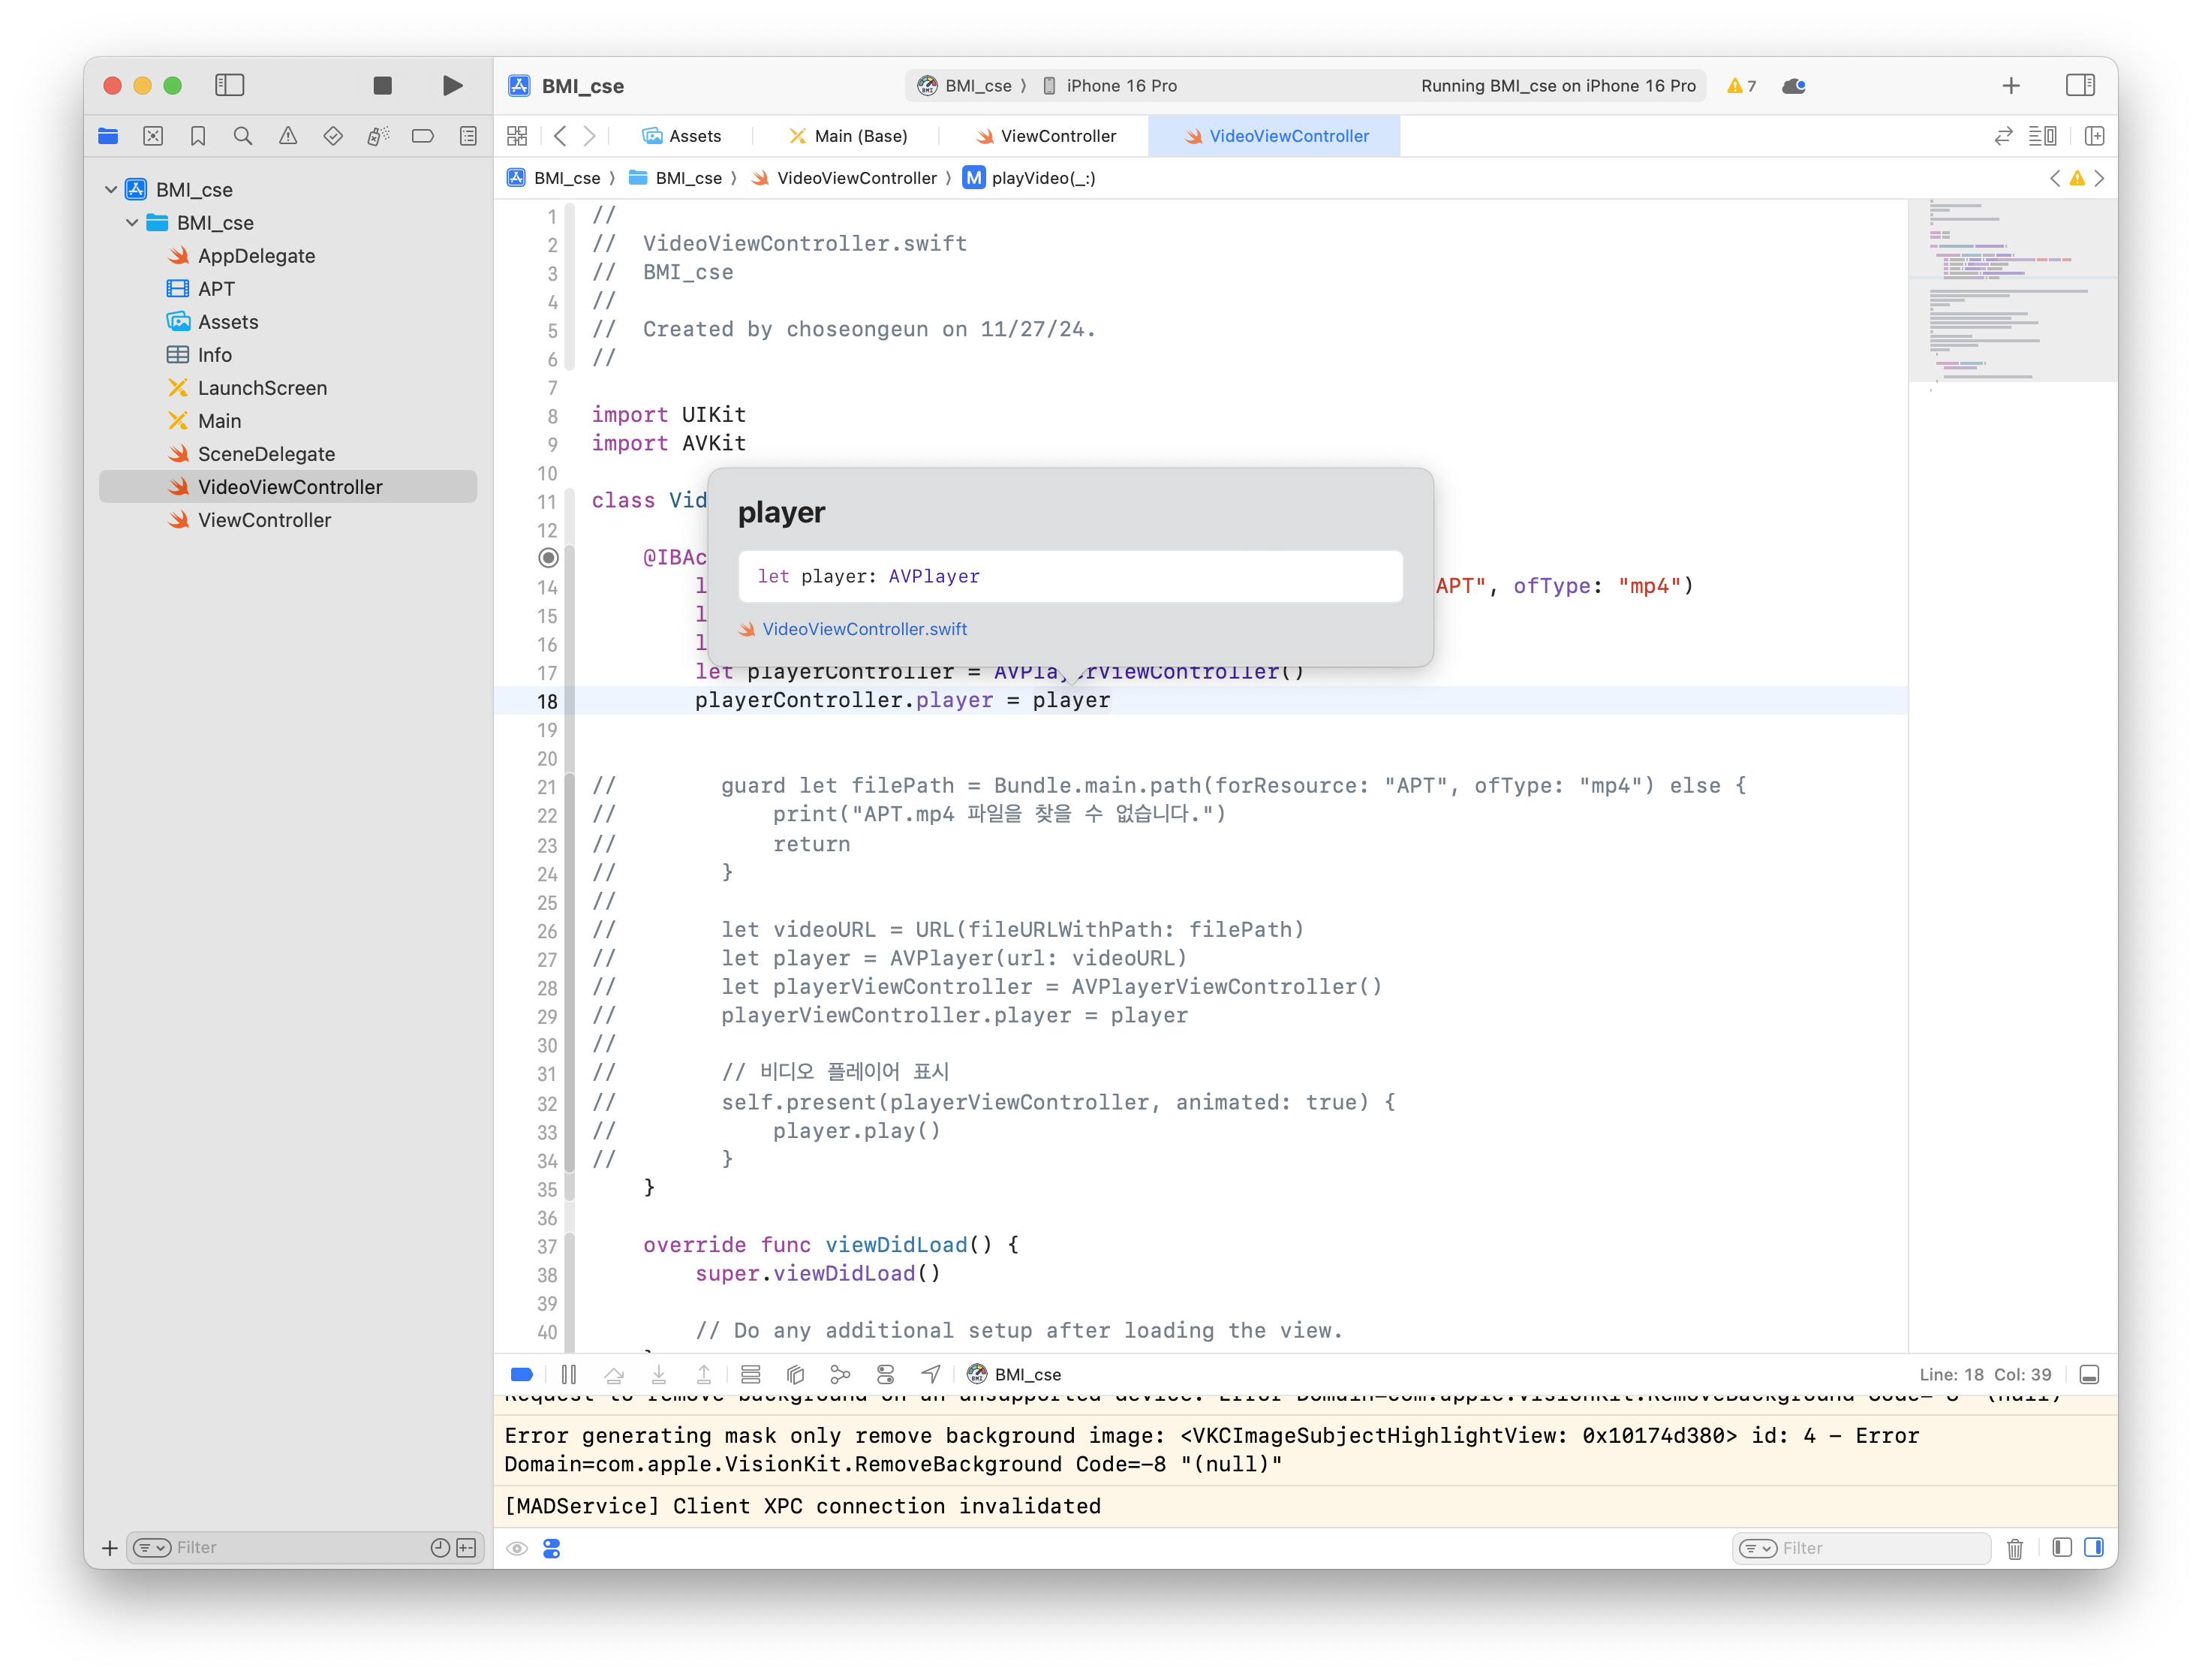Open VideoViewController.swift link in popup

point(865,629)
